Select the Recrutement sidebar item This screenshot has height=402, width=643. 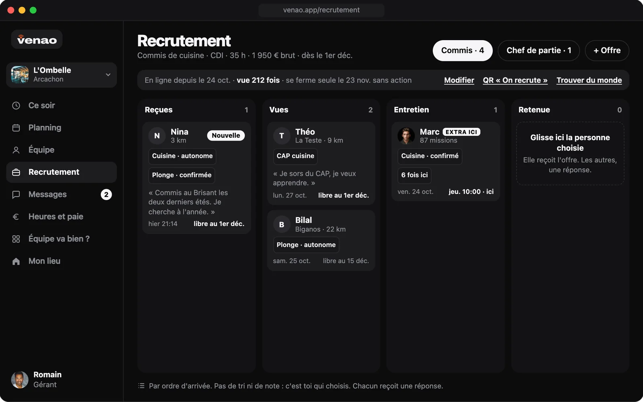click(61, 172)
